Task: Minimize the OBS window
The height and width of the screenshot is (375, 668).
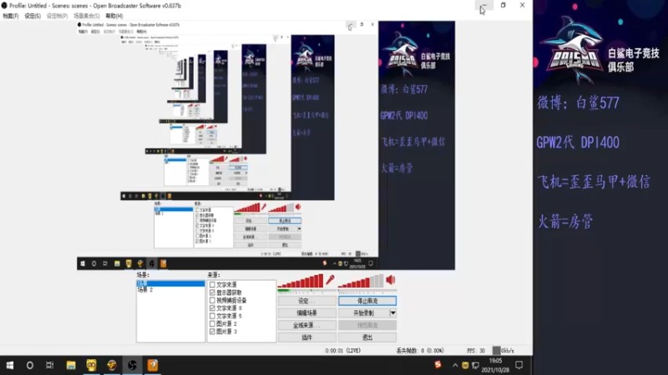Action: [x=484, y=6]
